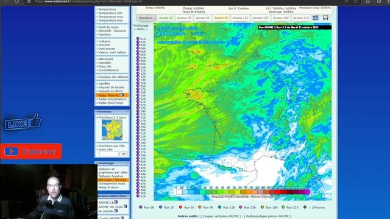Click the floppy disk save icon

point(325,18)
